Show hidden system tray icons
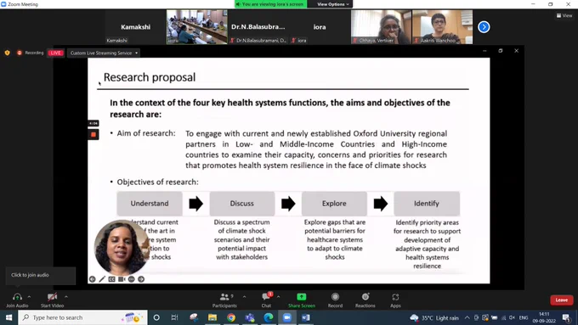 point(467,317)
